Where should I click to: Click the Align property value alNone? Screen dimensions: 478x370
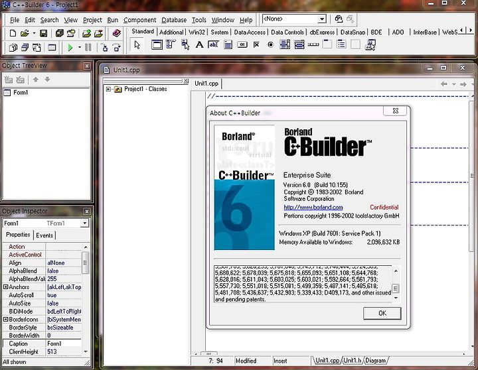[x=64, y=263]
